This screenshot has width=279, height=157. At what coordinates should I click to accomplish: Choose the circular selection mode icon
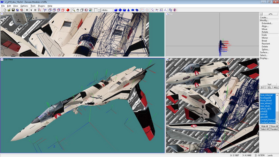pos(147,10)
